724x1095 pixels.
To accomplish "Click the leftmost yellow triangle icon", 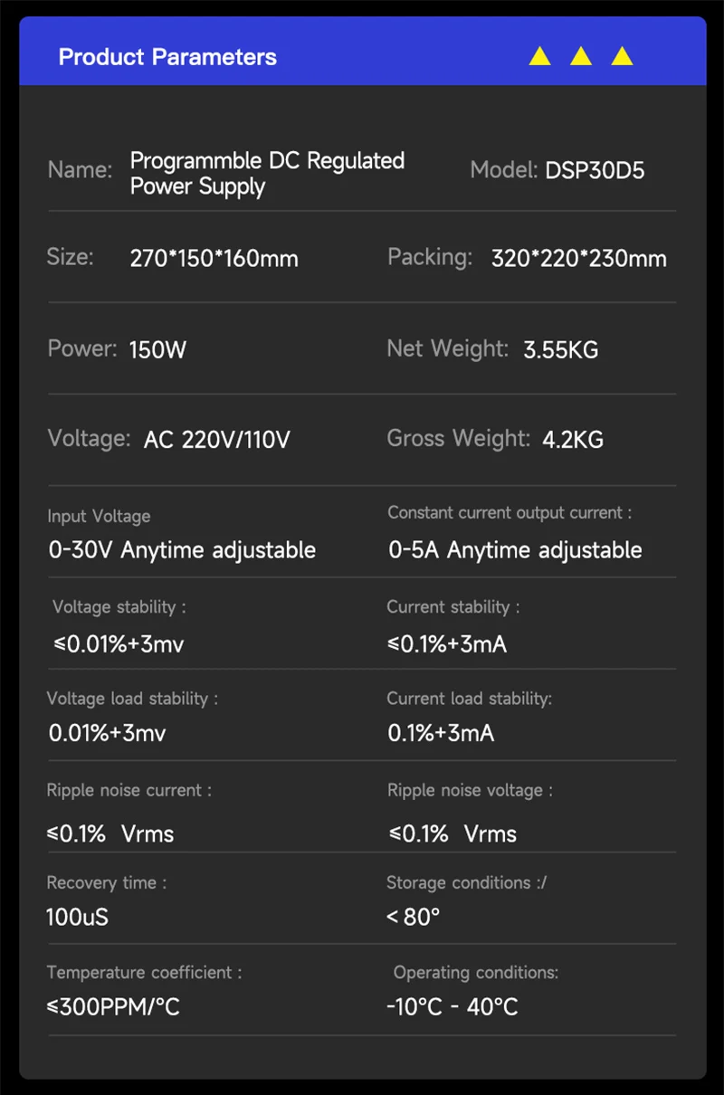I will pos(539,57).
